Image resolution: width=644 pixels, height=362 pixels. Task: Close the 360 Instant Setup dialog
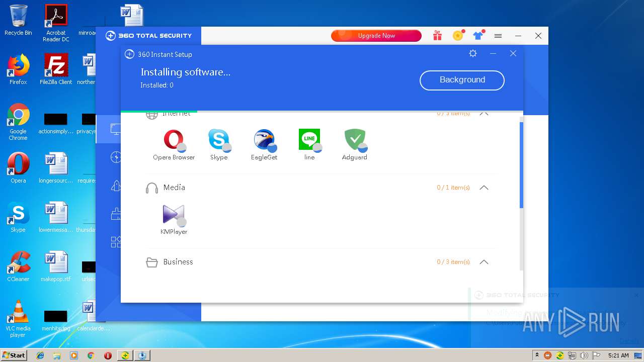[x=513, y=53]
